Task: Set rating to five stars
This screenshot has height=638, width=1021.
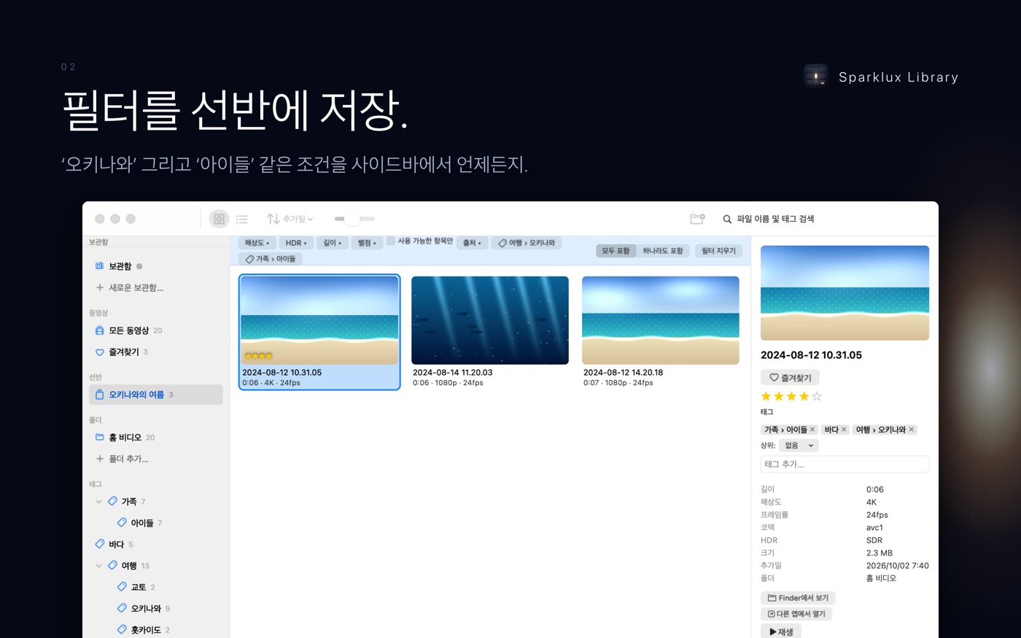Action: [x=817, y=397]
